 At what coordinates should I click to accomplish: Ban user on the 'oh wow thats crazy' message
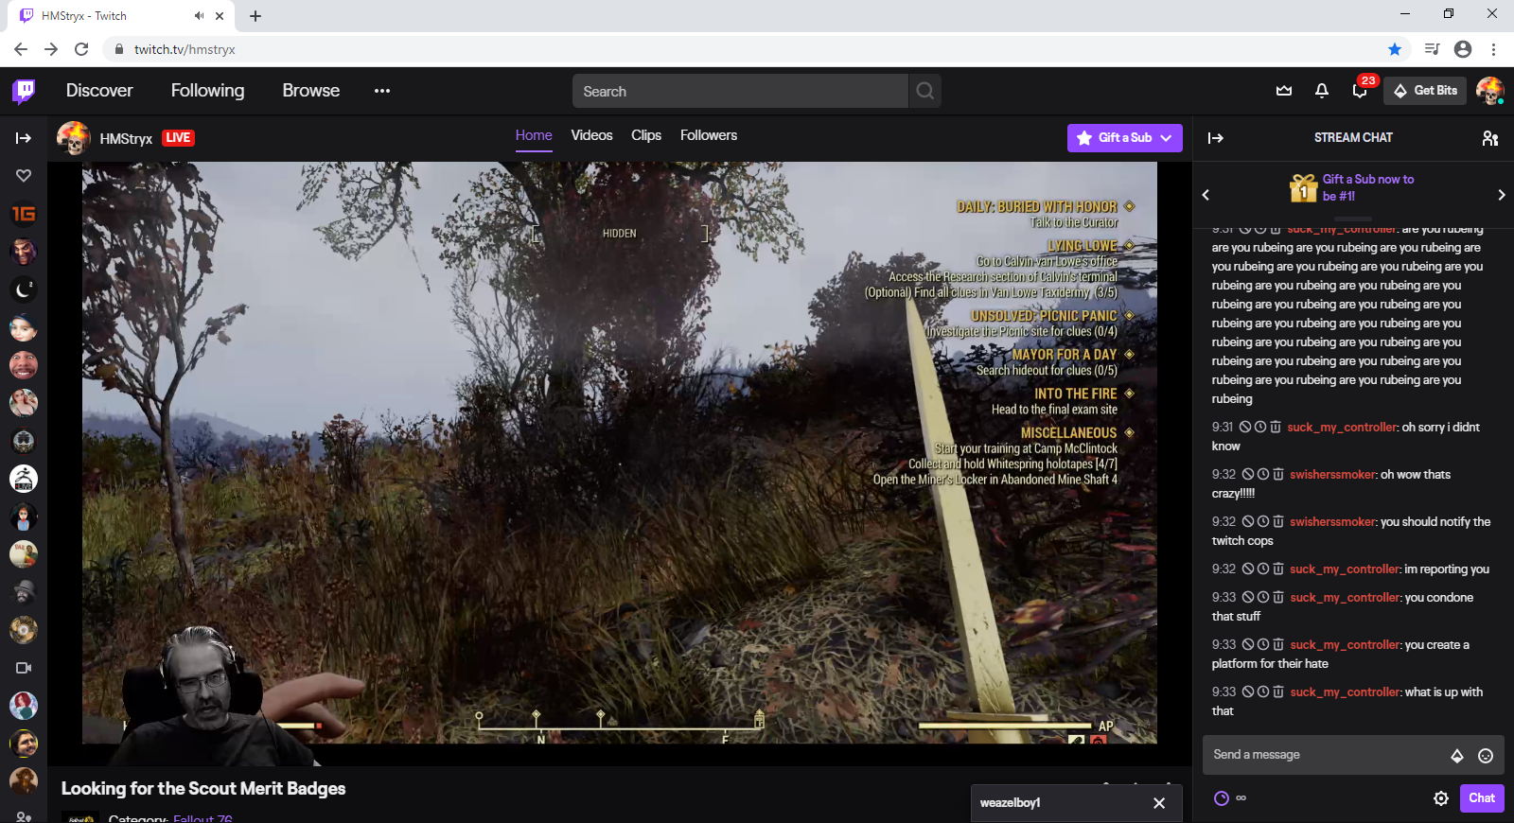pos(1249,474)
